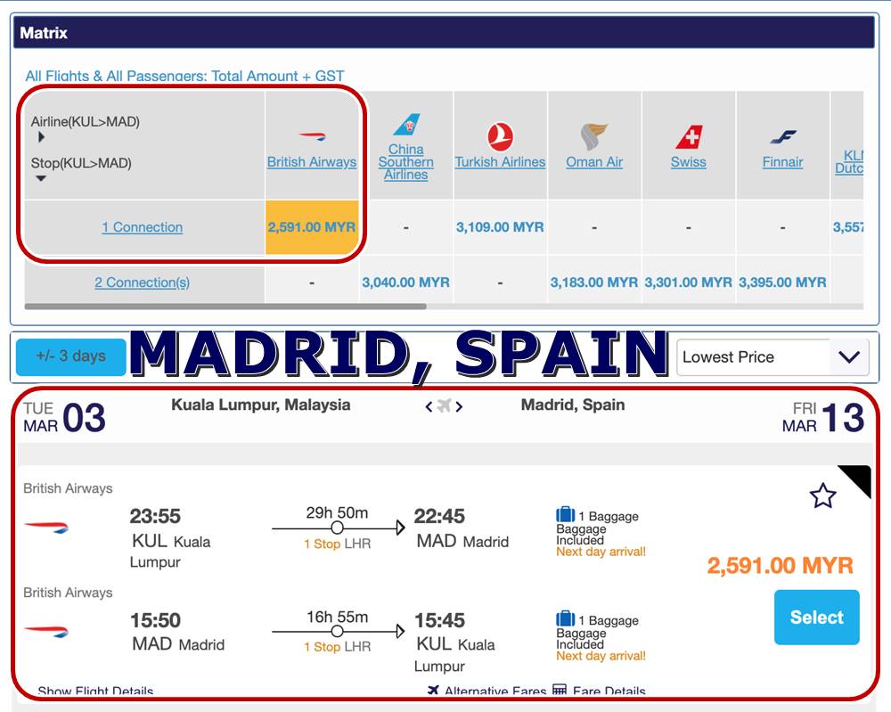
Task: Click the 16h 55m duration text
Action: coord(337,617)
